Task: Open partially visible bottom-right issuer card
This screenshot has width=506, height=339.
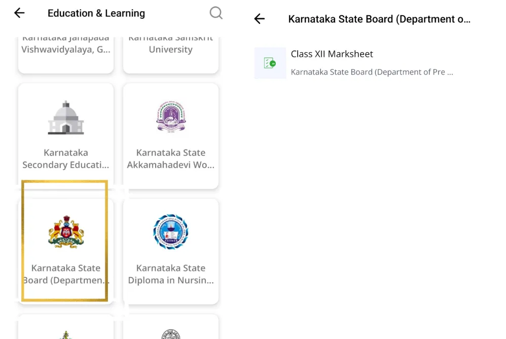Action: (171, 328)
